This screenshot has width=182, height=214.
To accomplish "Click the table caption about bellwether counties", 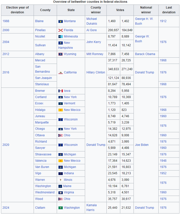I will point(90,2).
